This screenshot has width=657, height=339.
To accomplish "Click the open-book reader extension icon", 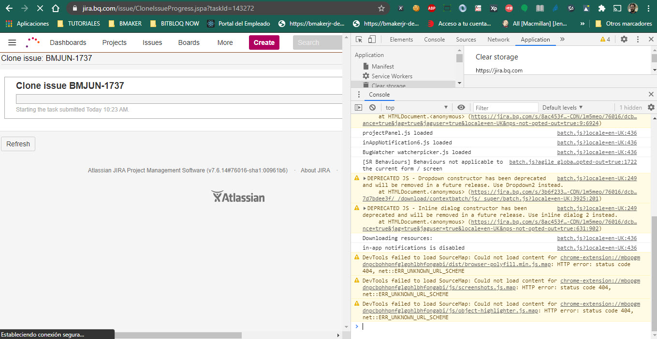I will (x=540, y=8).
